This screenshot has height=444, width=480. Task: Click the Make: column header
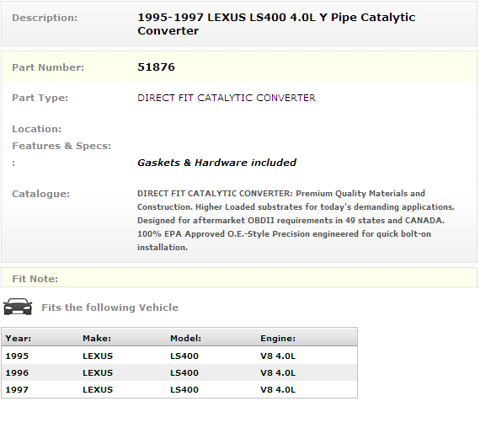click(97, 339)
